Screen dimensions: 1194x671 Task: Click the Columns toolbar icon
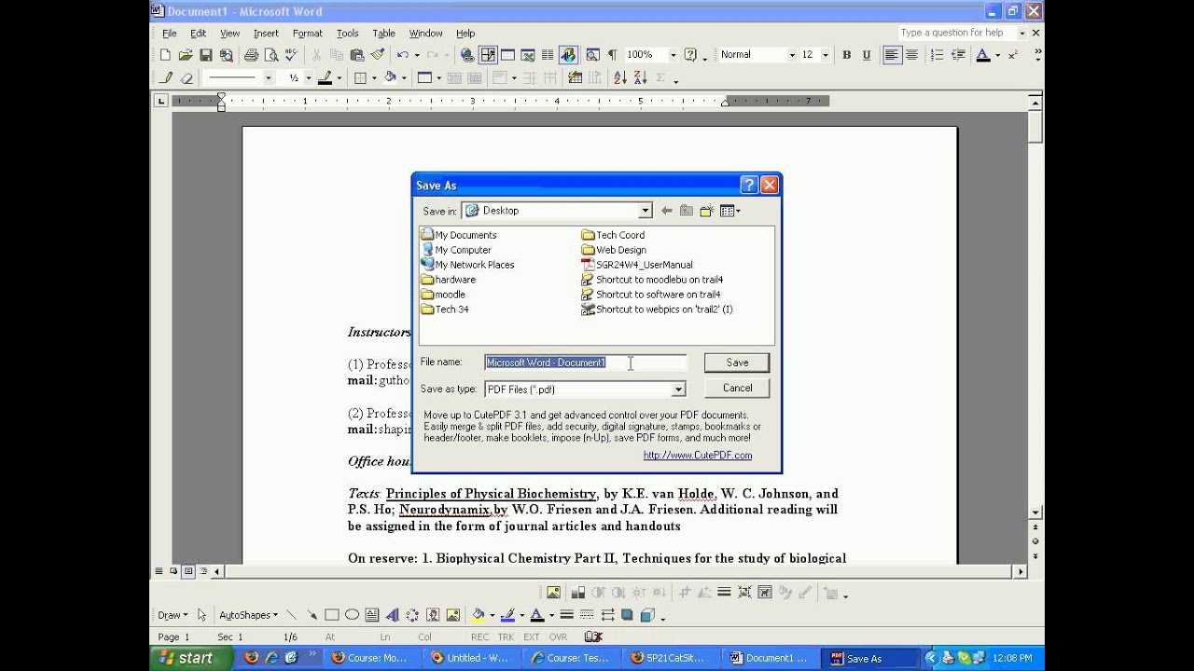548,55
